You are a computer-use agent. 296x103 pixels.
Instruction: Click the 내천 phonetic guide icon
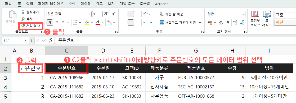coord(109,23)
